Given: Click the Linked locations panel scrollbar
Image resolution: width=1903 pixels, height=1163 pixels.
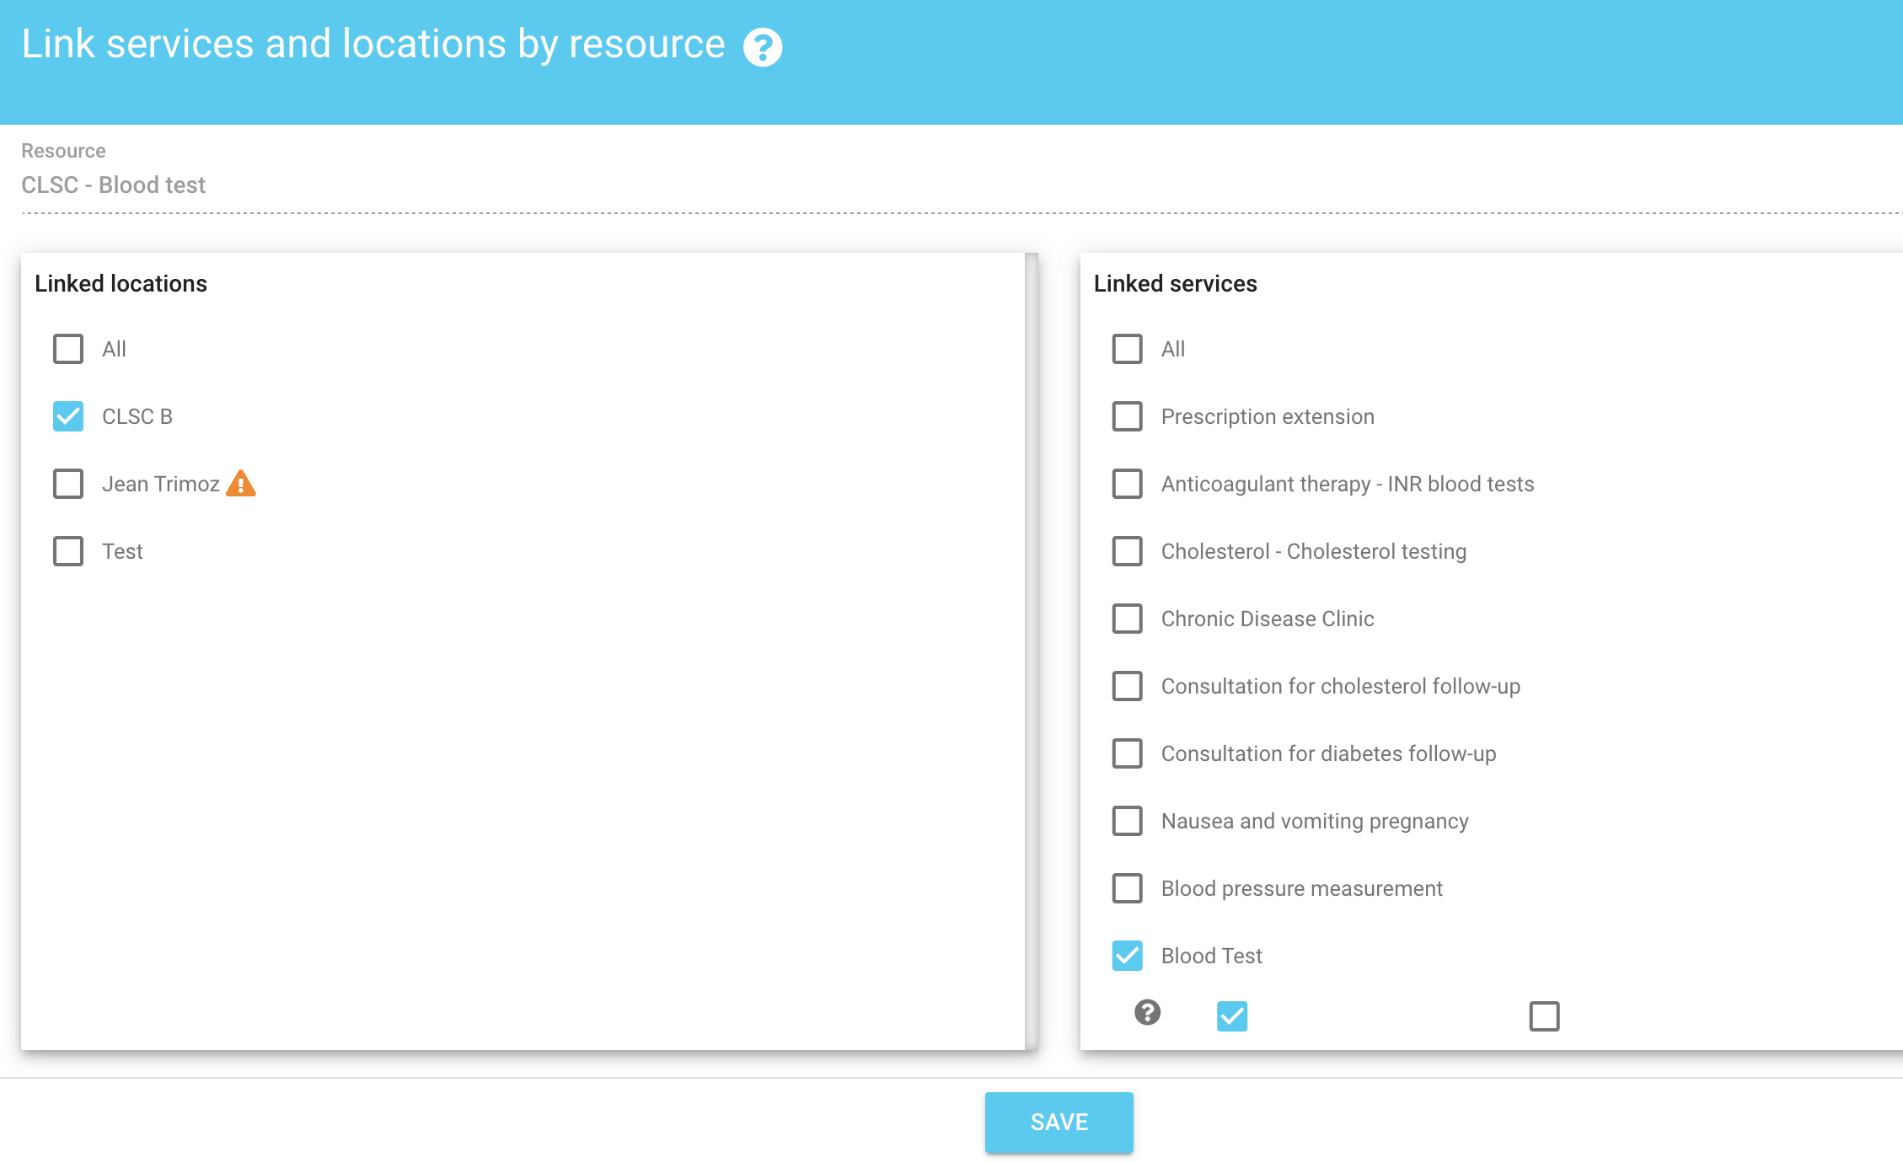Looking at the screenshot, I should (1031, 649).
